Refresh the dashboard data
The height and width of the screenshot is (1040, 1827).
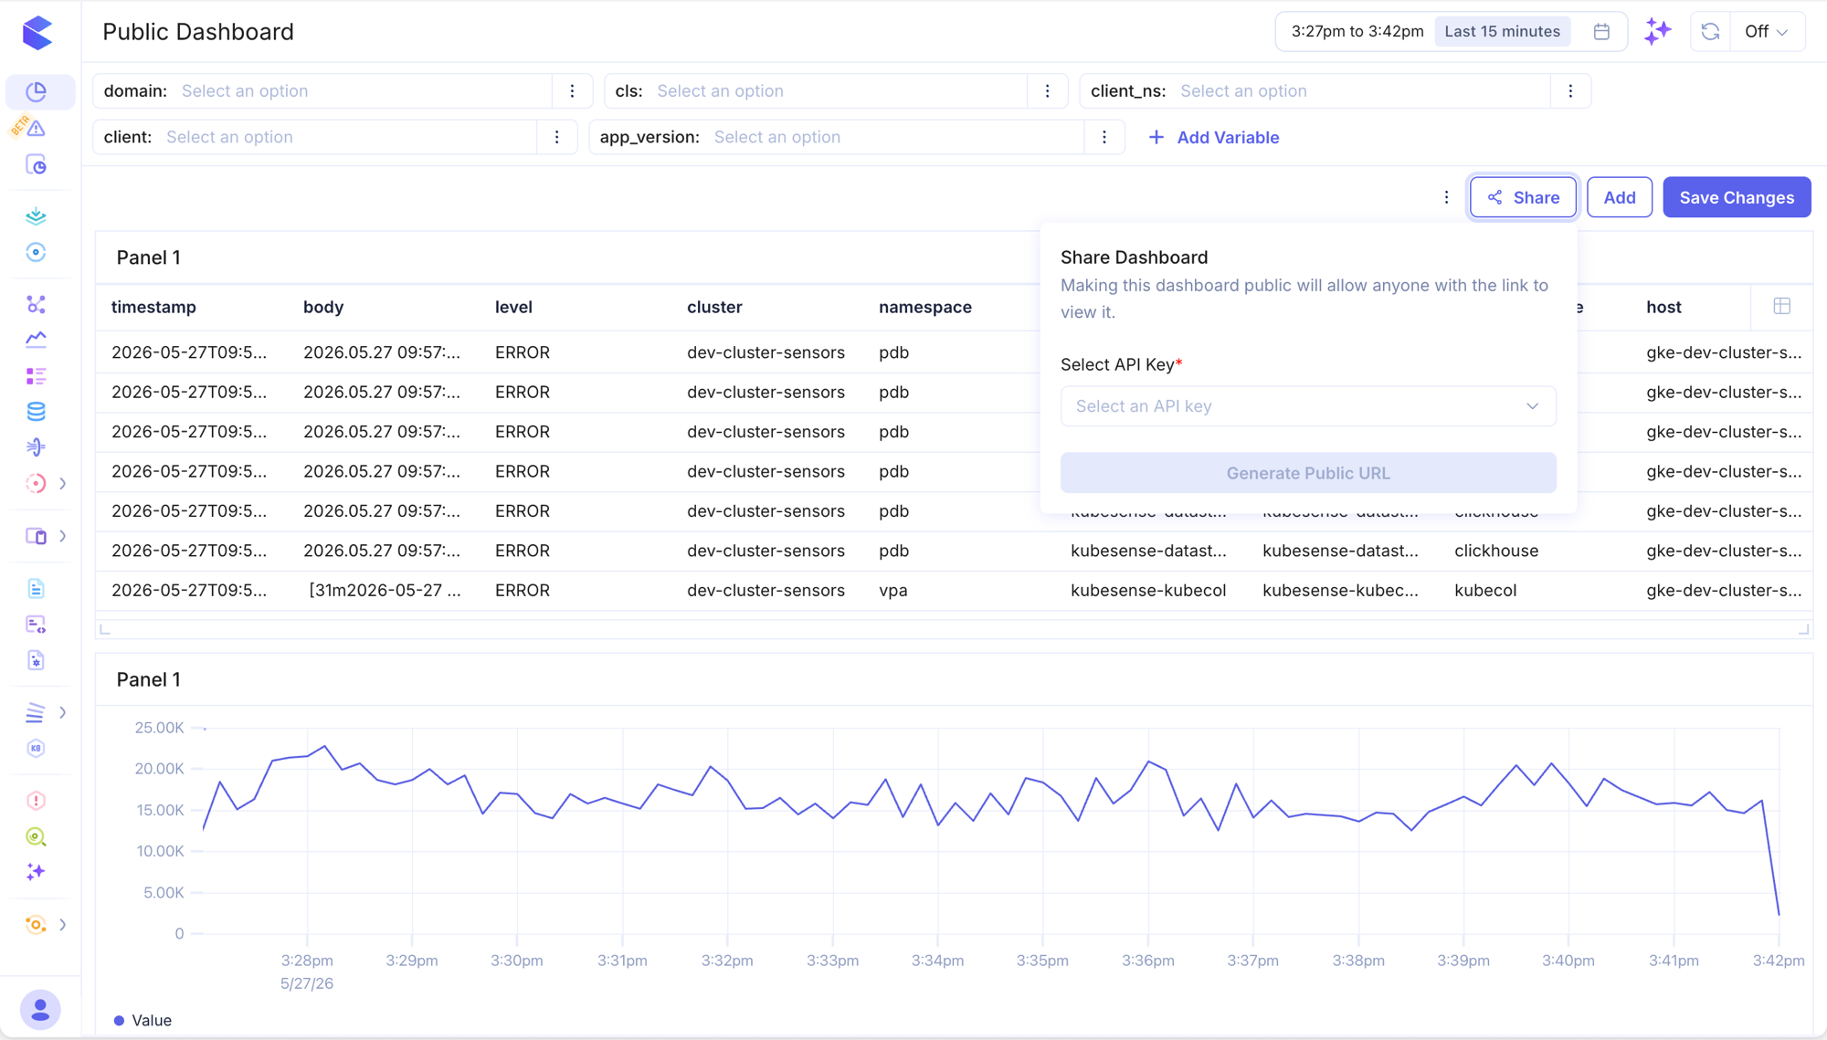tap(1710, 32)
